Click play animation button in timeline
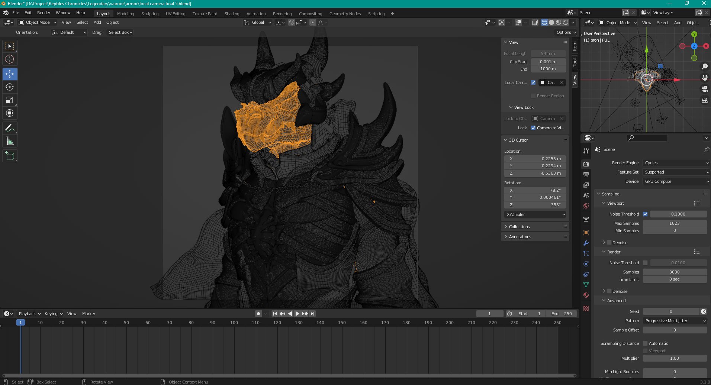Viewport: 711px width, 385px height. (297, 314)
